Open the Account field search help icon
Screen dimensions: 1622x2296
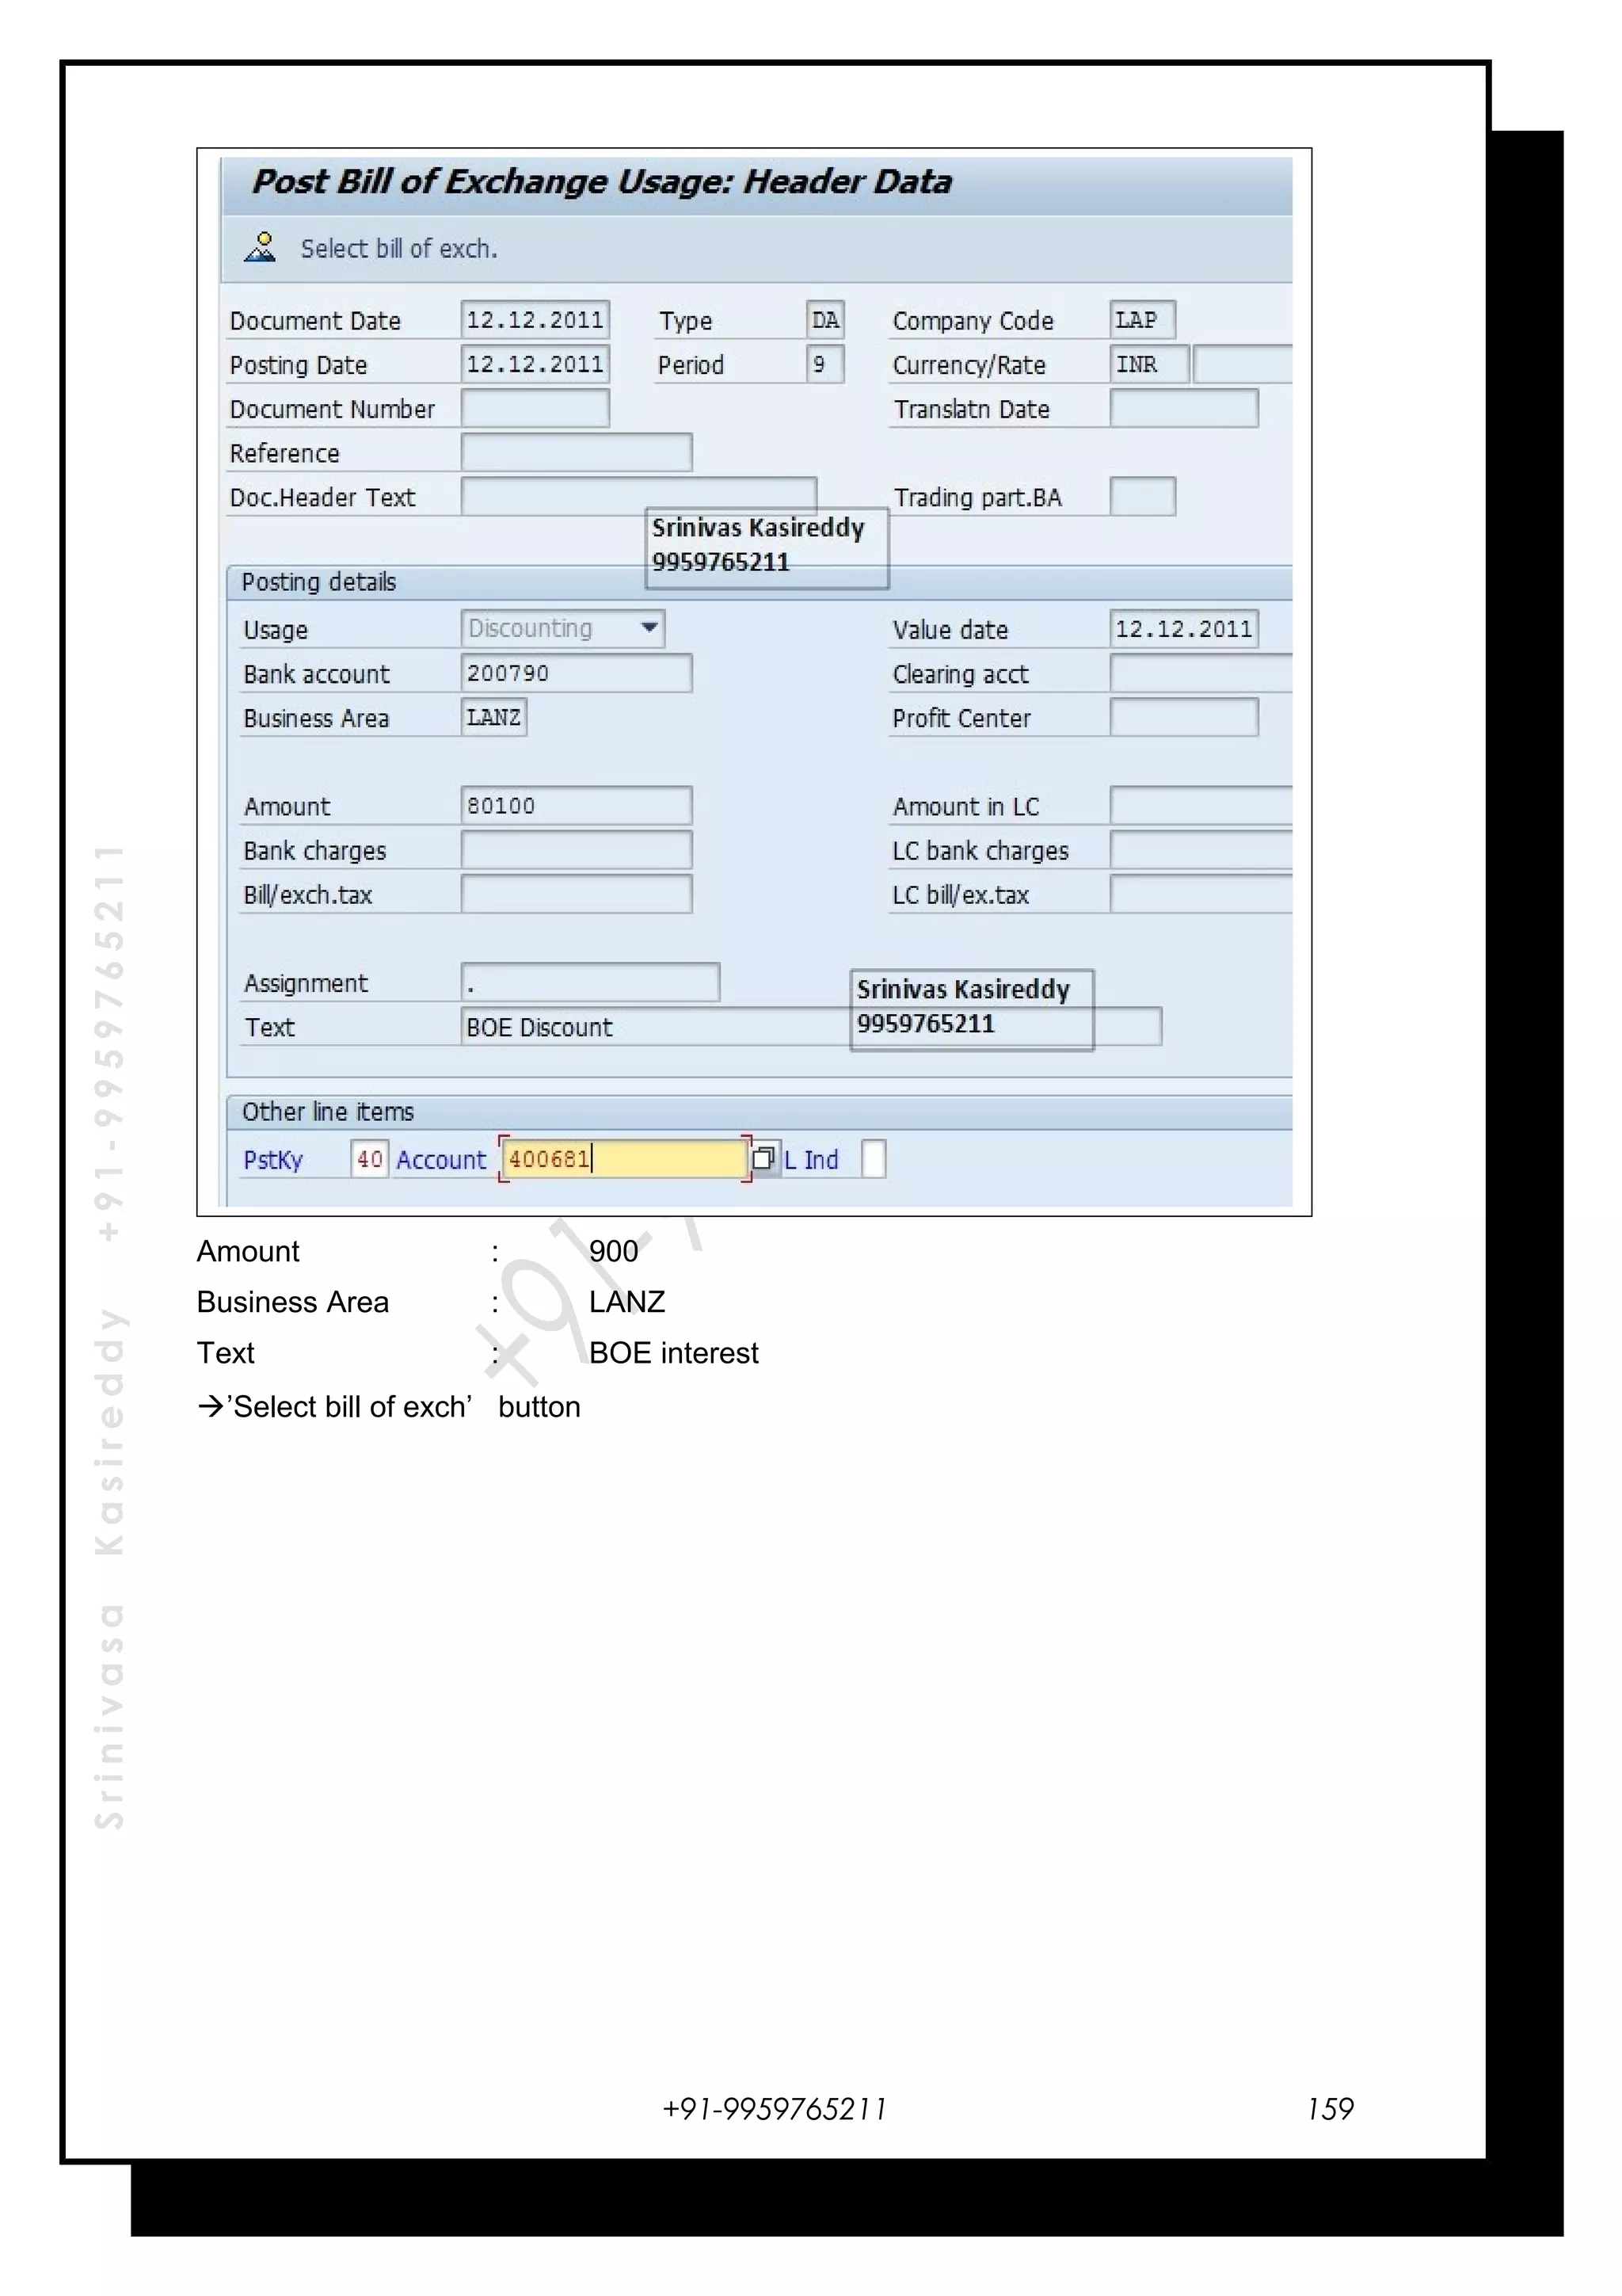coord(763,1158)
